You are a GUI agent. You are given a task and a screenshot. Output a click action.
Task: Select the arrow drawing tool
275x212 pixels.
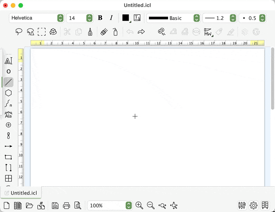9,146
